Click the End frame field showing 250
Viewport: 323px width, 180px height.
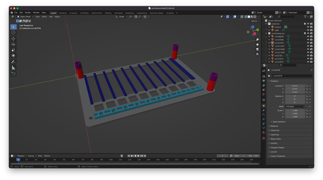click(x=253, y=156)
